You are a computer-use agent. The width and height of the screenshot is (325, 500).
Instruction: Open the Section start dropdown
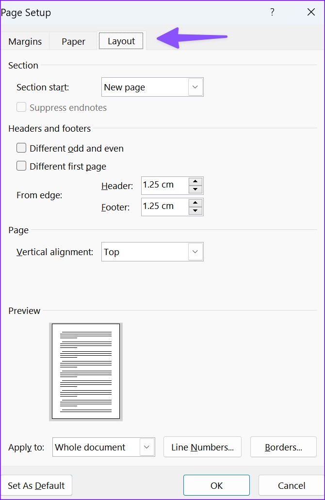click(195, 87)
